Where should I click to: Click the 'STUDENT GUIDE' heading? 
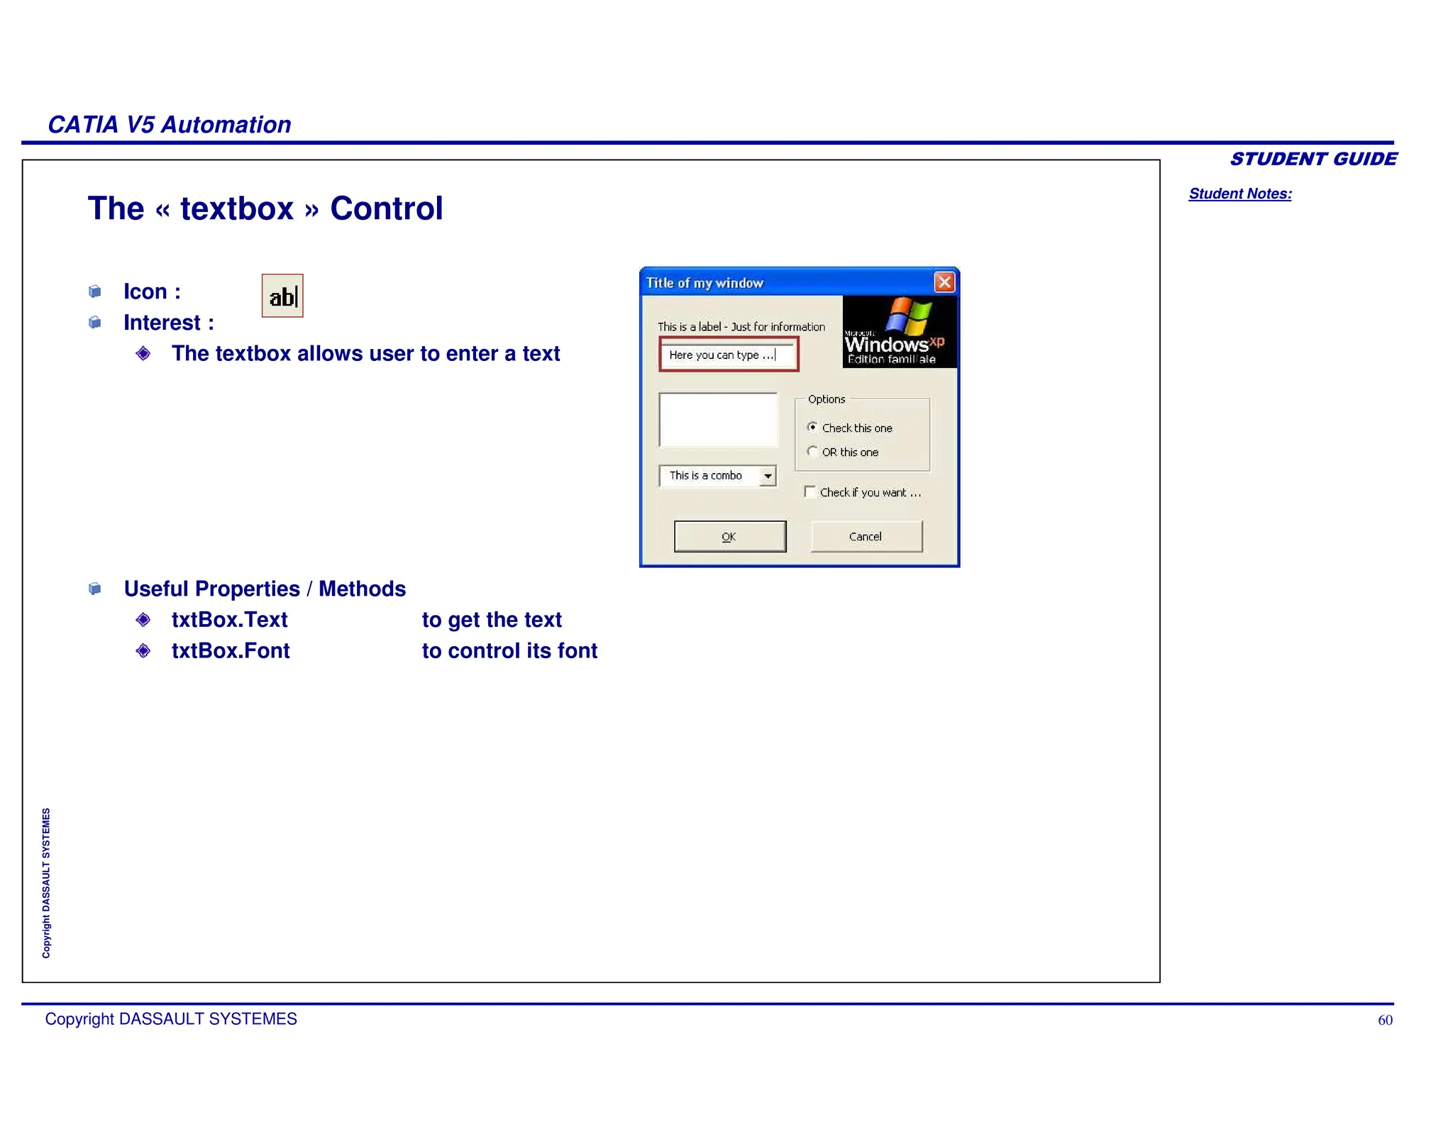tap(1313, 159)
